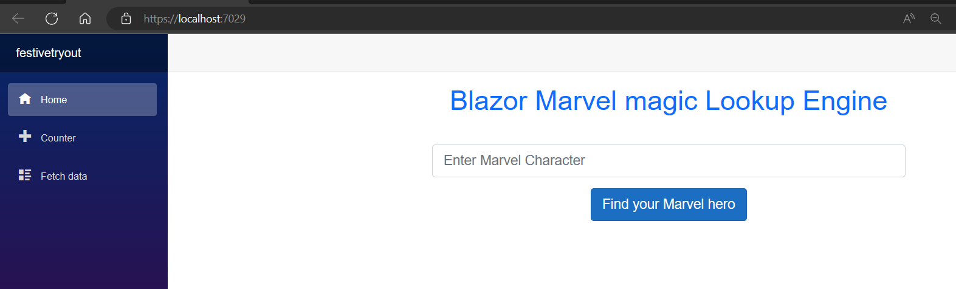Image resolution: width=956 pixels, height=289 pixels.
Task: Click the zoom magnifier icon in address bar
Action: point(936,19)
